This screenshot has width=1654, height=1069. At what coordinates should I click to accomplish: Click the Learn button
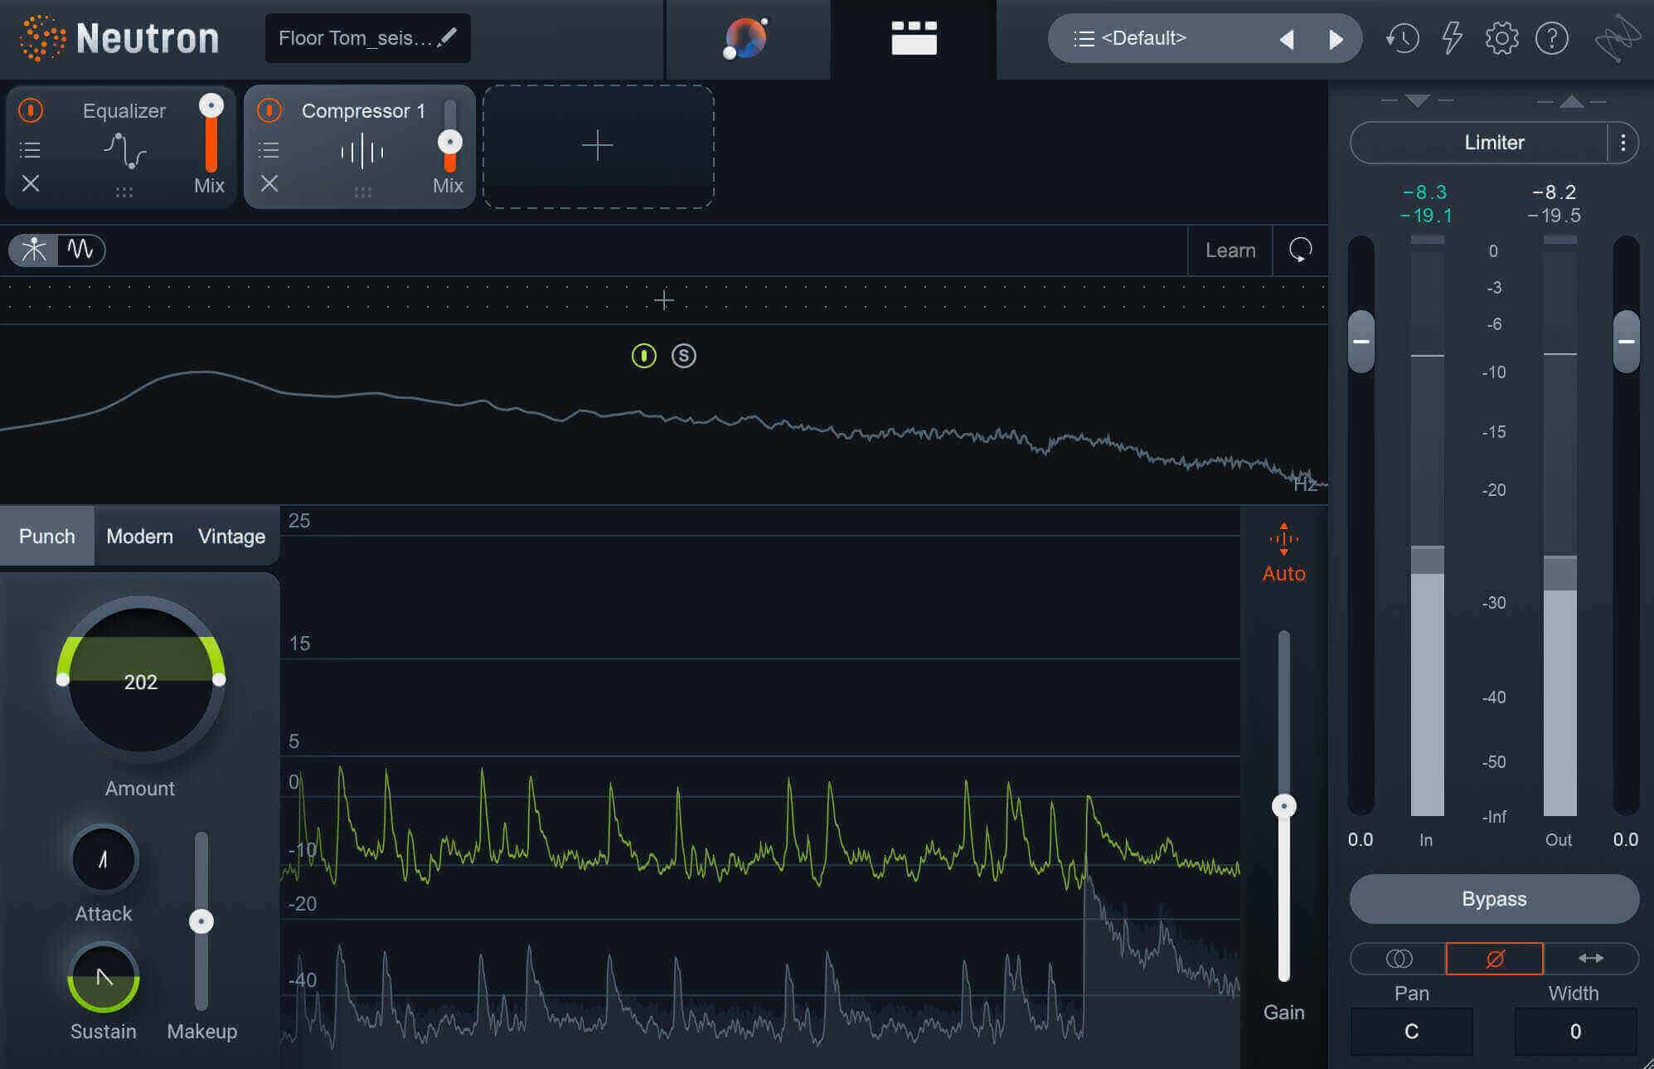tap(1230, 250)
